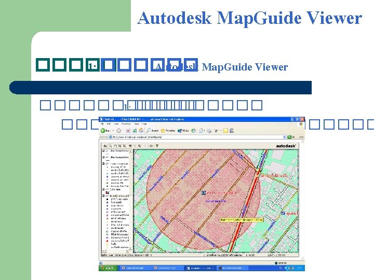Open the Favorites menu
374x280 pixels.
tap(126, 124)
